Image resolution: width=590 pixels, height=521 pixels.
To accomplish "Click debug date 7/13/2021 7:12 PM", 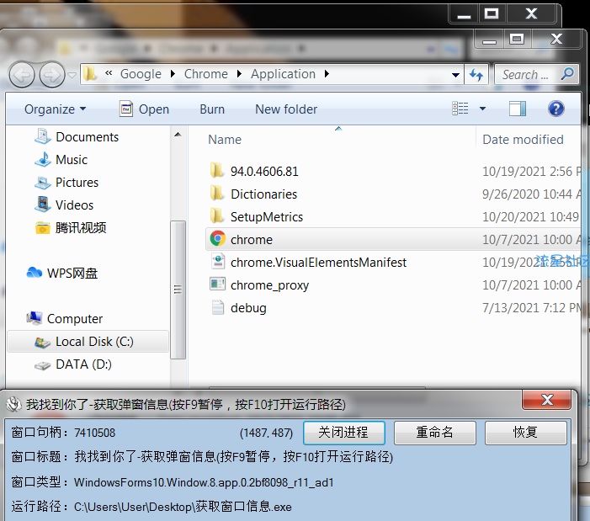I will pos(531,308).
